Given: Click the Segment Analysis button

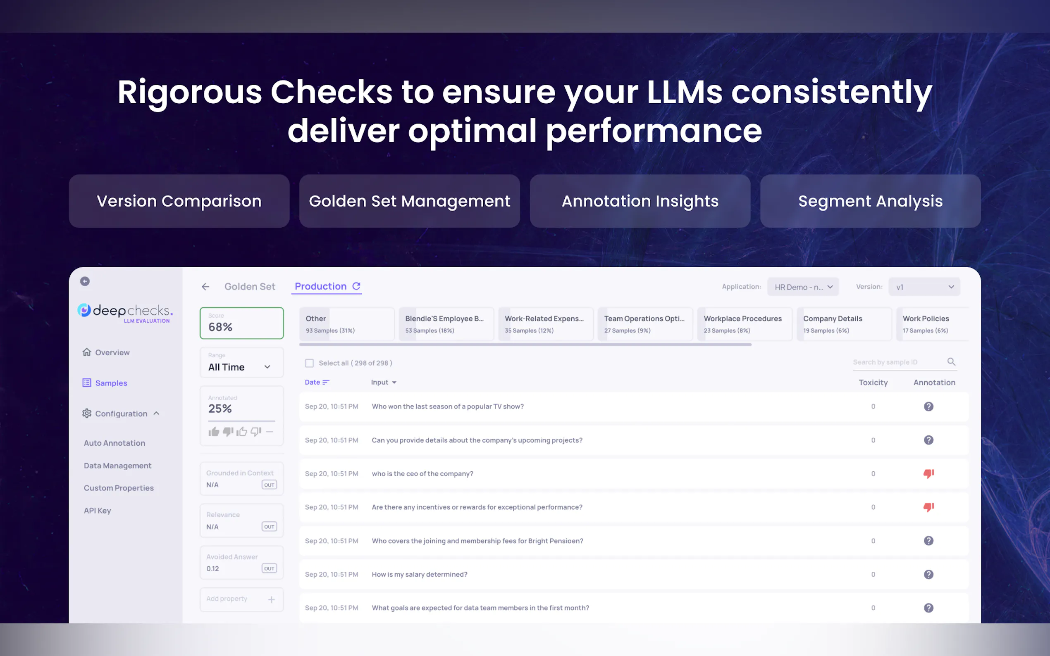Looking at the screenshot, I should (x=870, y=201).
